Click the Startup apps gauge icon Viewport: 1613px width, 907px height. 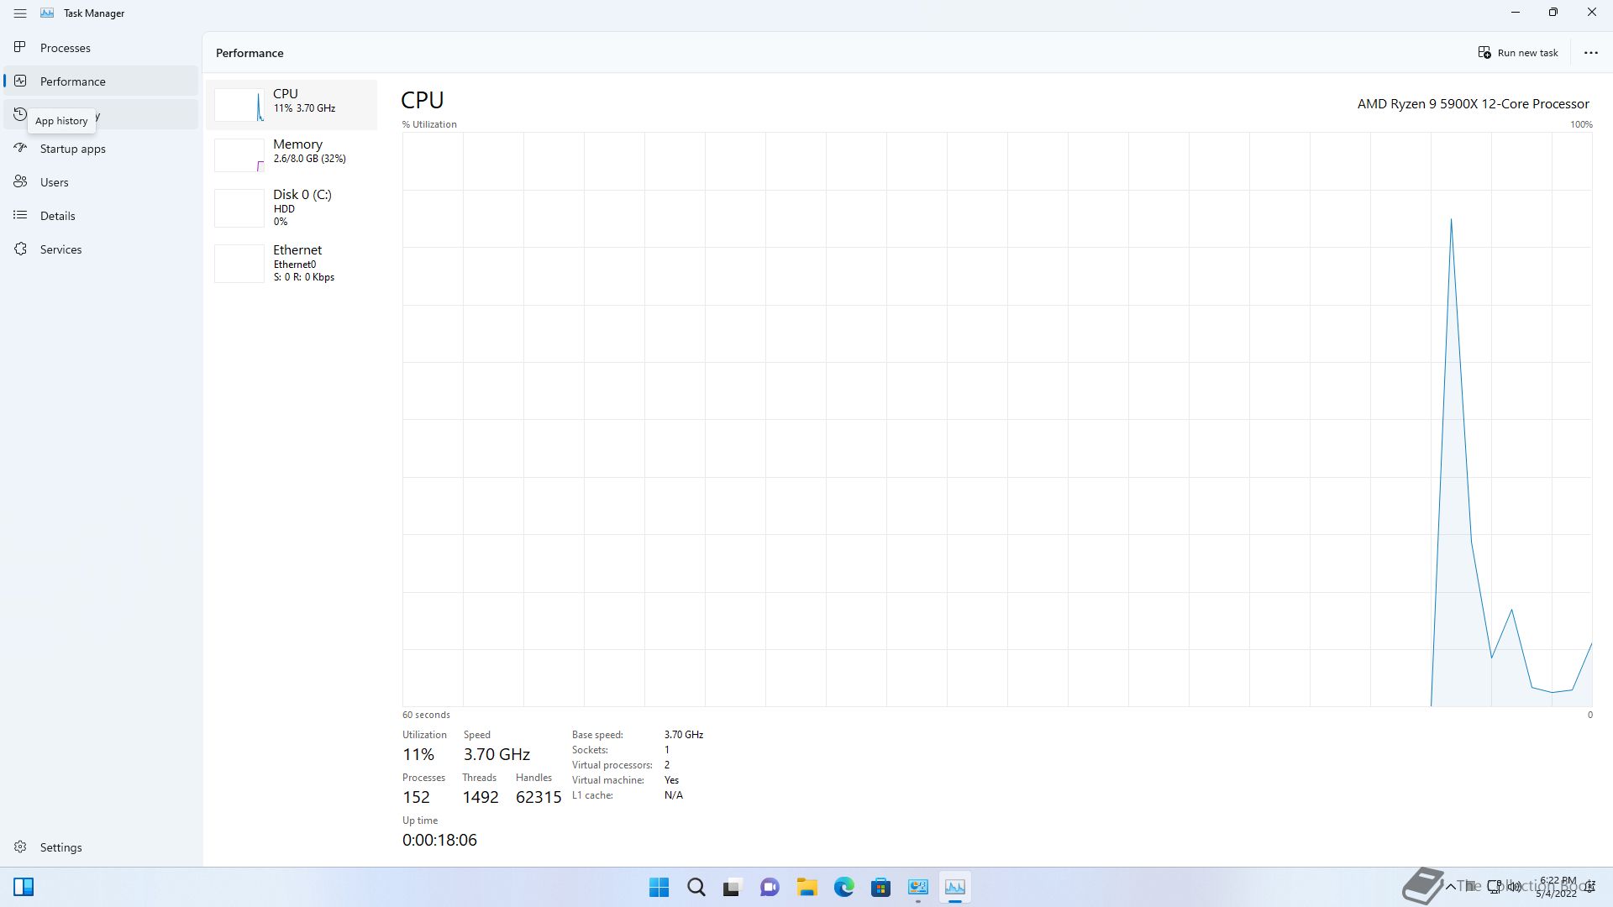[20, 148]
